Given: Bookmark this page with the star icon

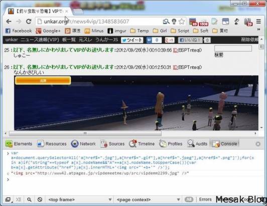Looking at the screenshot, I should 182,22.
